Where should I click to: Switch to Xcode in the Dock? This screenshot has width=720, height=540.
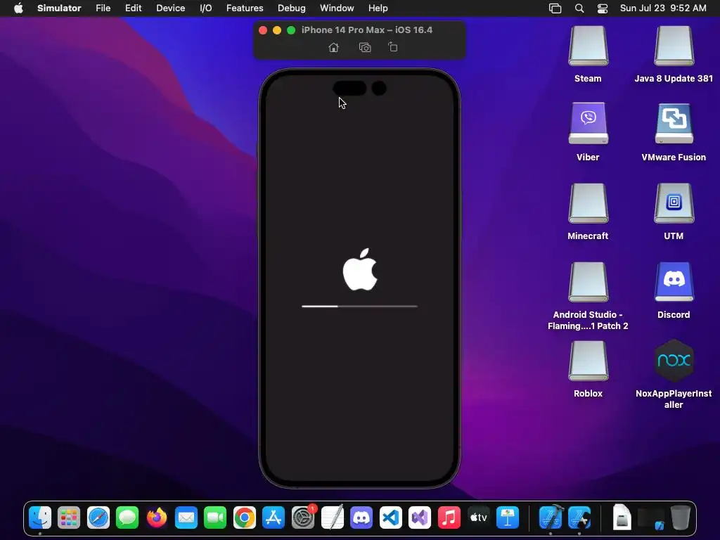[551, 517]
